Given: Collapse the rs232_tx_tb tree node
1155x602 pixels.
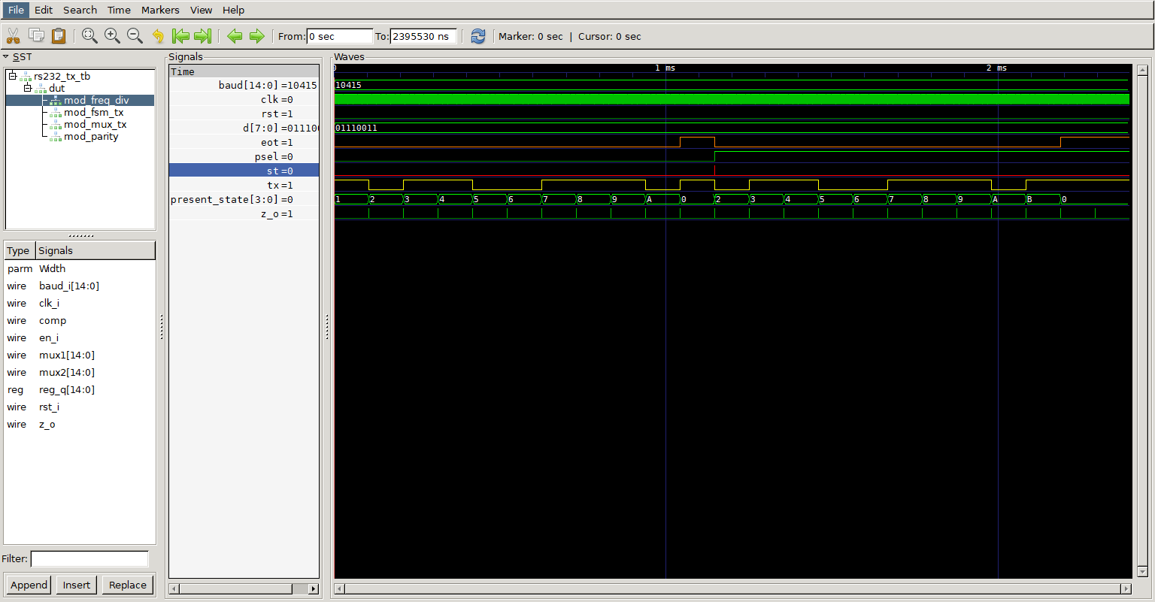Looking at the screenshot, I should 12,76.
